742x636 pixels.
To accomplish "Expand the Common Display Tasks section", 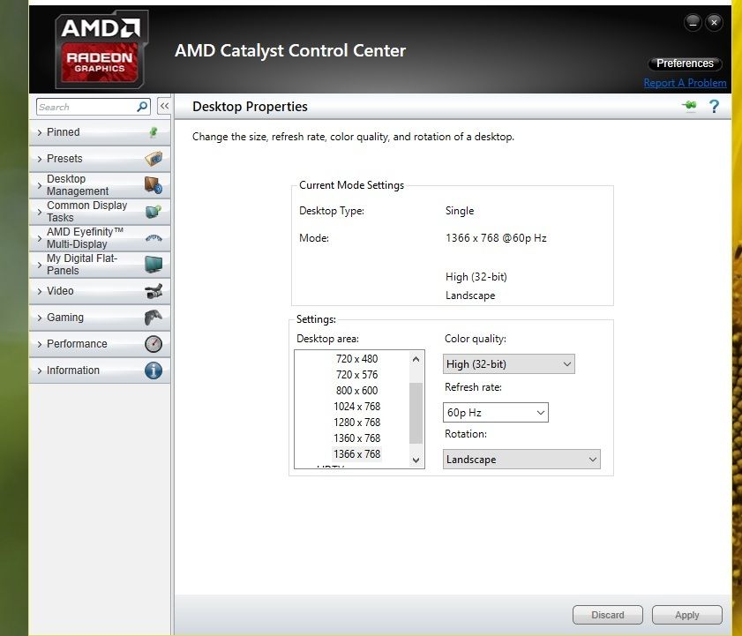I will point(100,212).
